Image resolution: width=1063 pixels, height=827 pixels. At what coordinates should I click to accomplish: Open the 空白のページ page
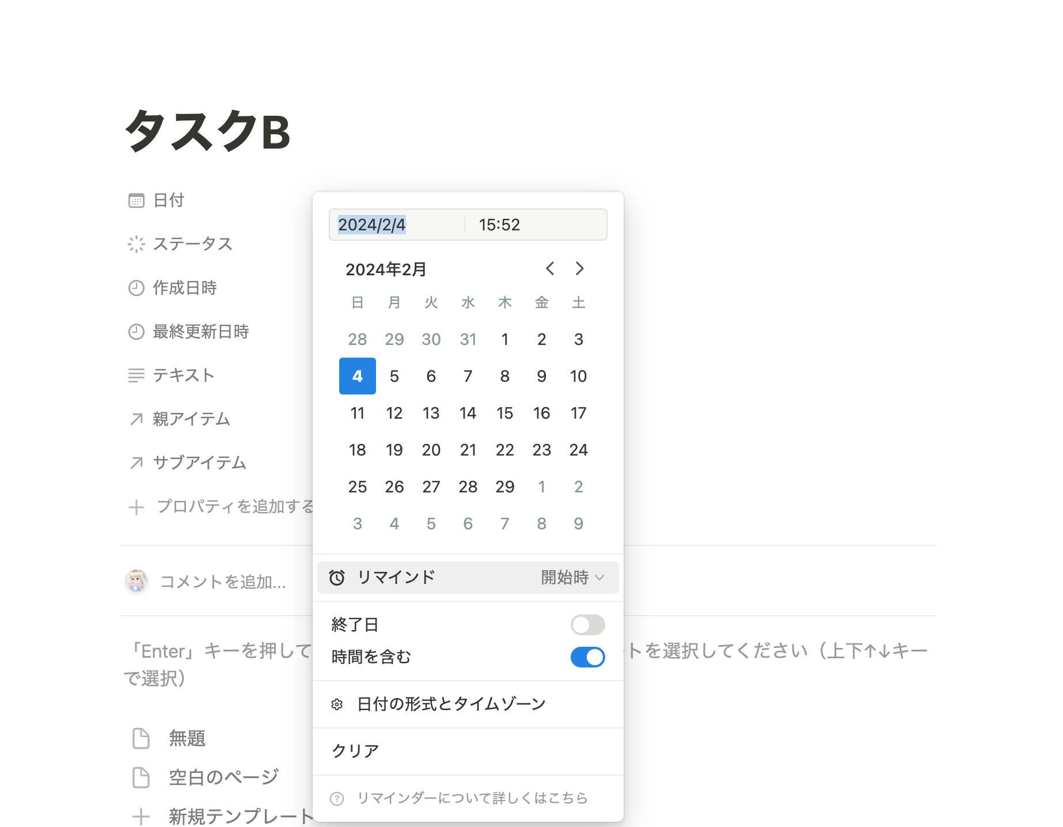[x=222, y=777]
